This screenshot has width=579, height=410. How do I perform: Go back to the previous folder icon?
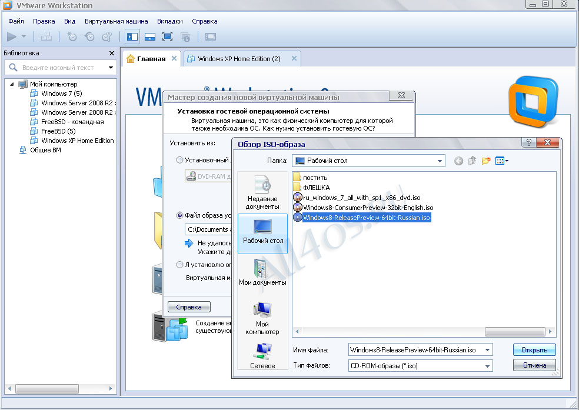[x=458, y=161]
